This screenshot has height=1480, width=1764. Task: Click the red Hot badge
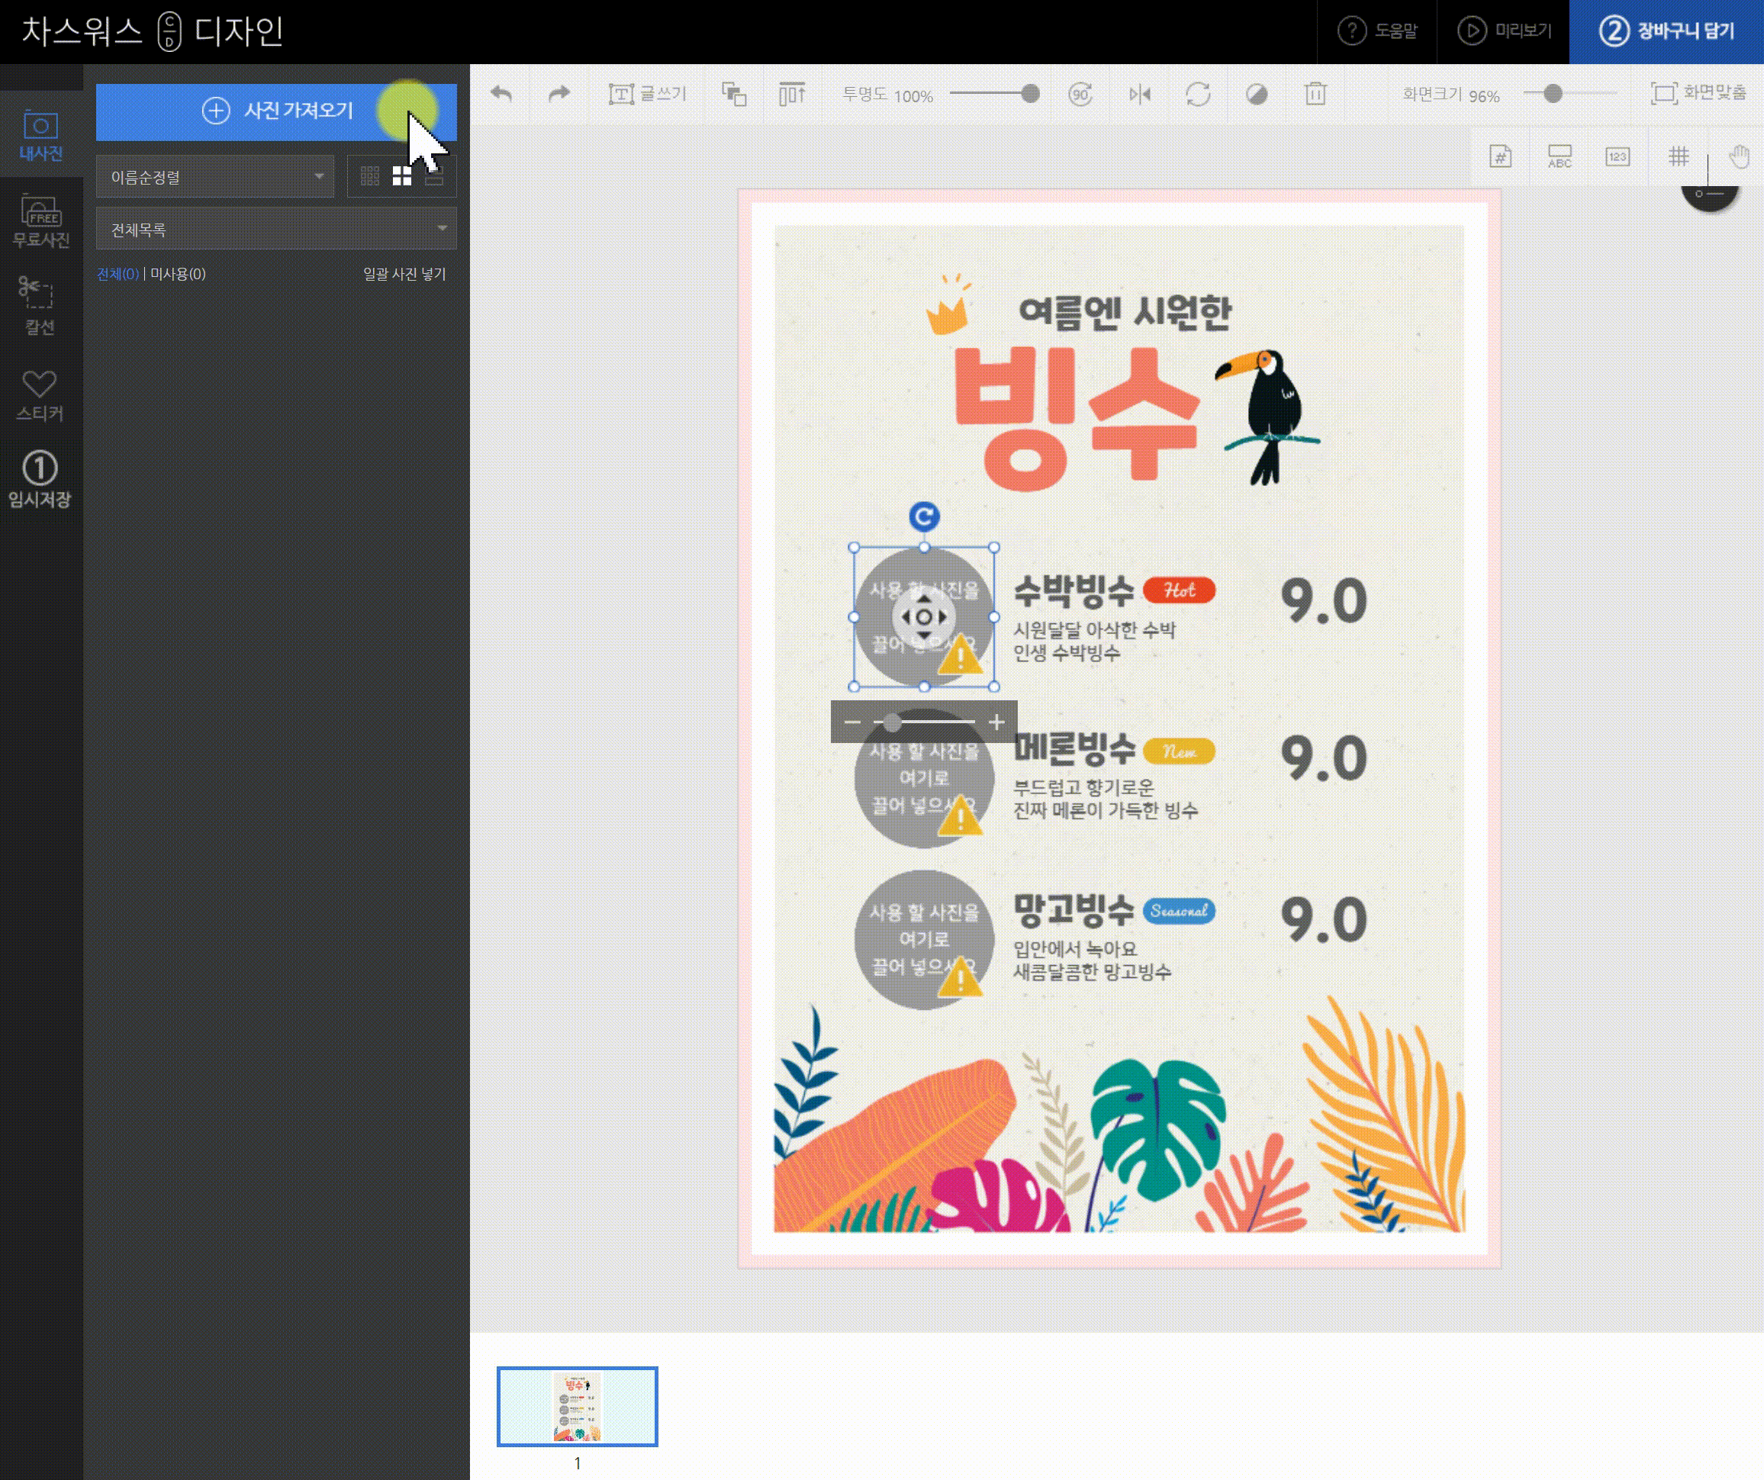click(1180, 590)
